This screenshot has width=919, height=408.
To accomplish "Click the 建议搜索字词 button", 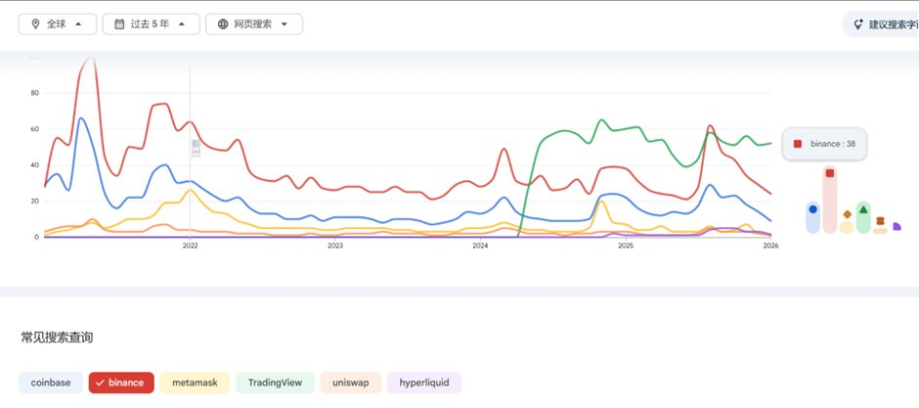I will [x=883, y=24].
